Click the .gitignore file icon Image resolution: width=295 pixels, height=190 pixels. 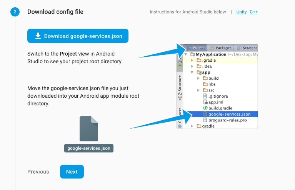pos(205,96)
